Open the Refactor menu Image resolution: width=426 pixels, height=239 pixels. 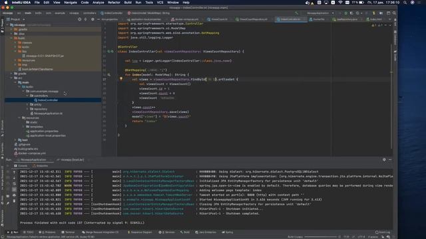coord(114,3)
